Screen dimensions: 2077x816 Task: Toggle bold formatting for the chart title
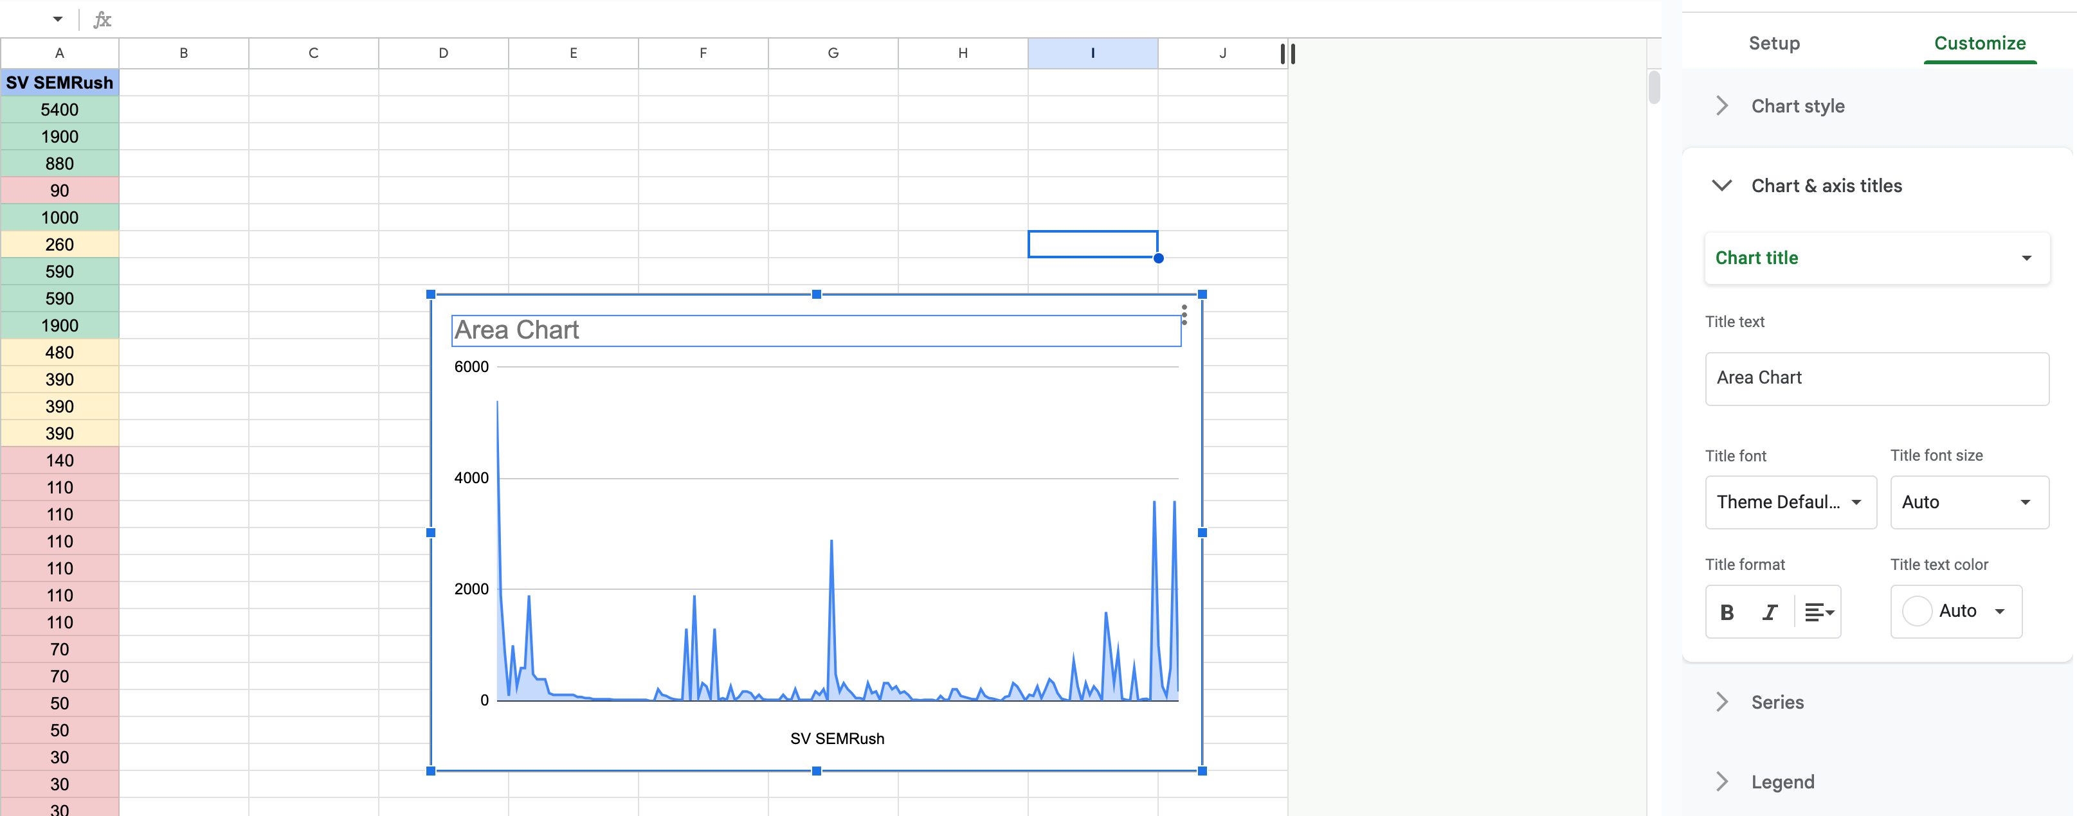1727,612
